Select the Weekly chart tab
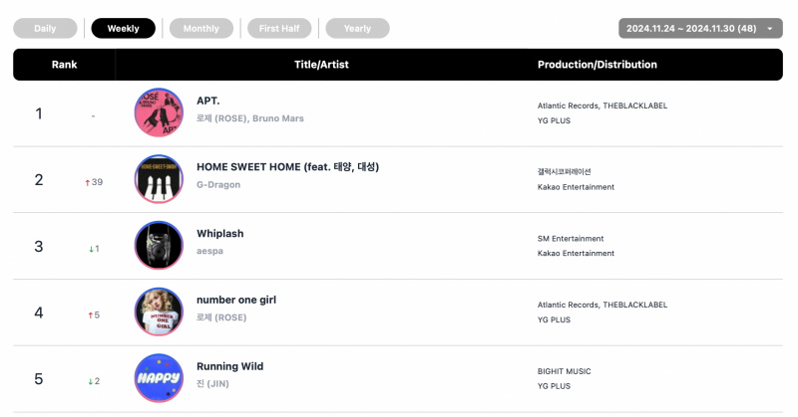 tap(123, 29)
